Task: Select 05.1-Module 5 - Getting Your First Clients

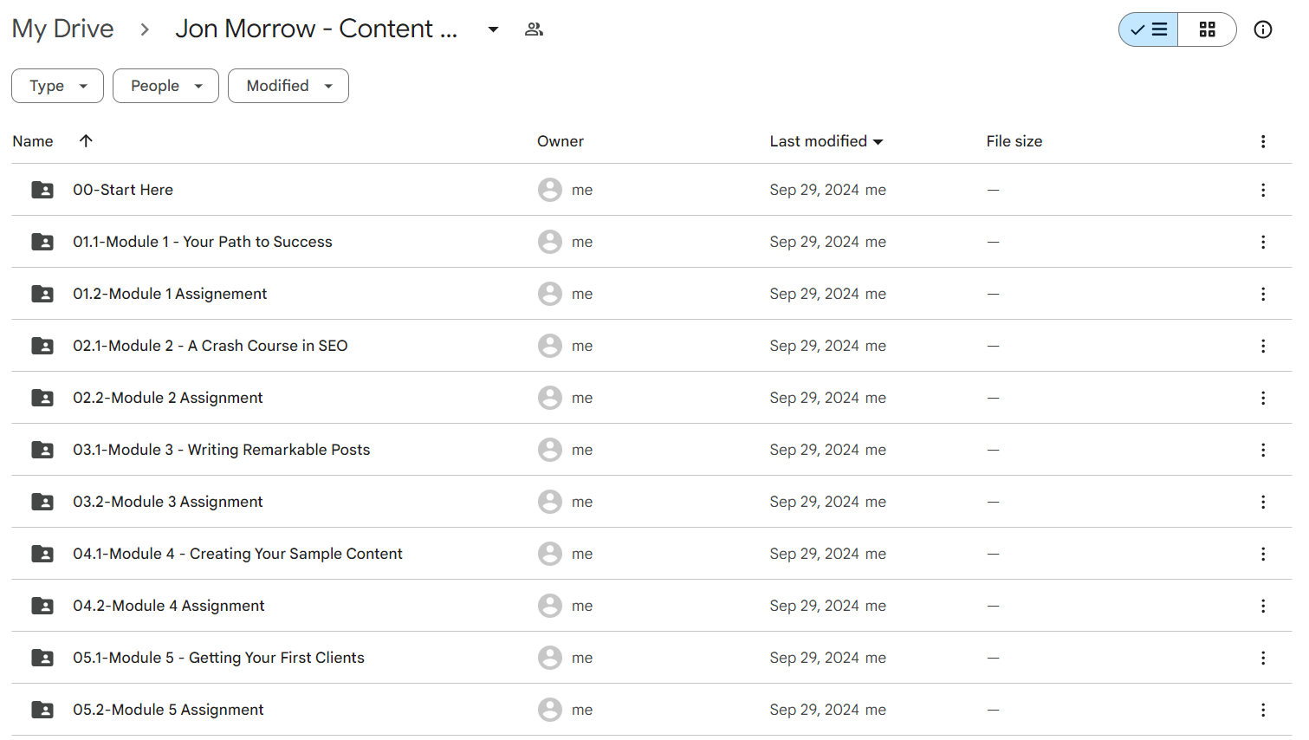Action: point(219,658)
